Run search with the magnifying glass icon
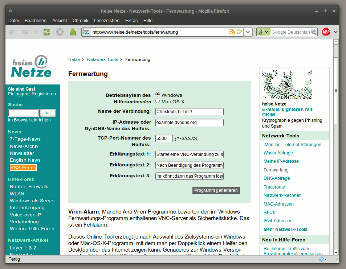346x269 pixels. (x=314, y=32)
